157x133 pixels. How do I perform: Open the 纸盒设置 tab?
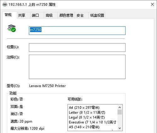[x=97, y=15]
